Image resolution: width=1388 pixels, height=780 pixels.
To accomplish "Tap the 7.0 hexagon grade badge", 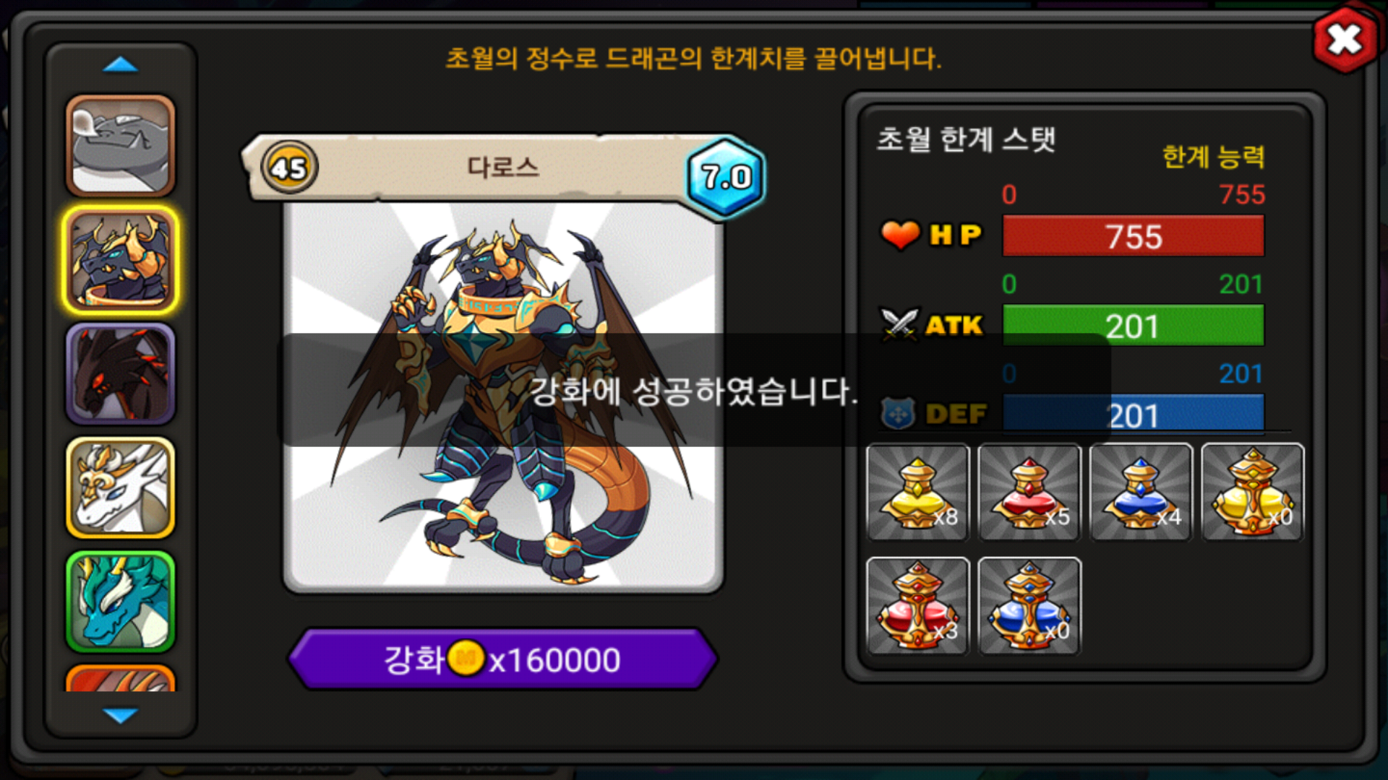I will [726, 176].
